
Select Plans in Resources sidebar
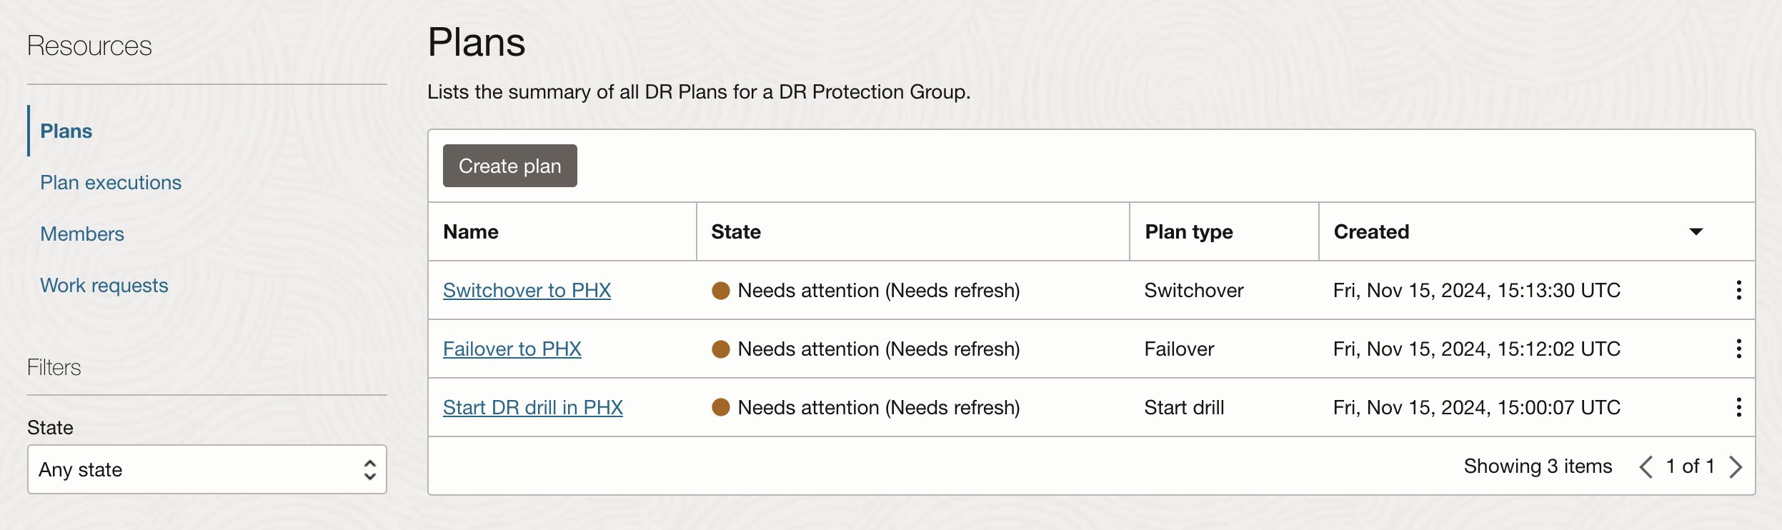point(66,131)
